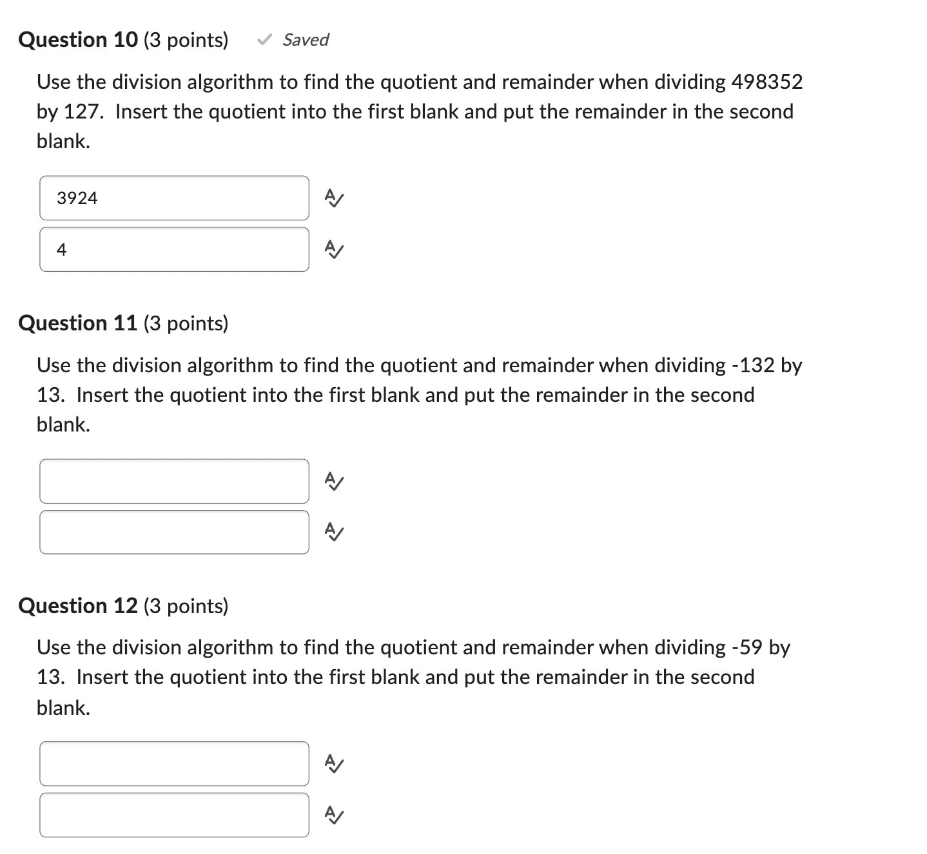This screenshot has height=854, width=927.
Task: Open the equation editor for Question 12 quotient field
Action: click(333, 764)
